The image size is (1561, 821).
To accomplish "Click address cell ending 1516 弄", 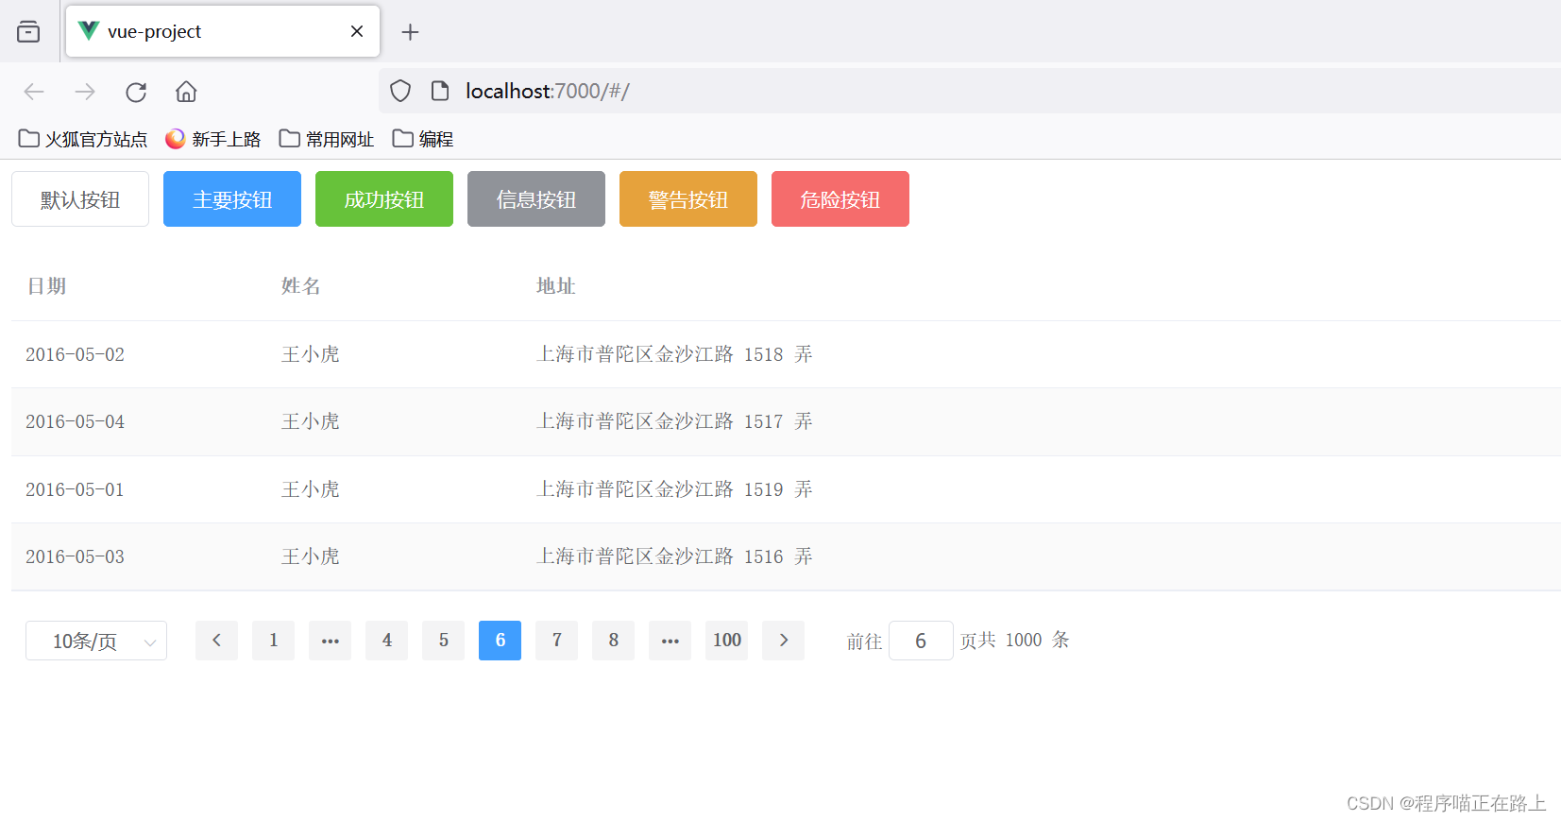I will click(x=674, y=556).
